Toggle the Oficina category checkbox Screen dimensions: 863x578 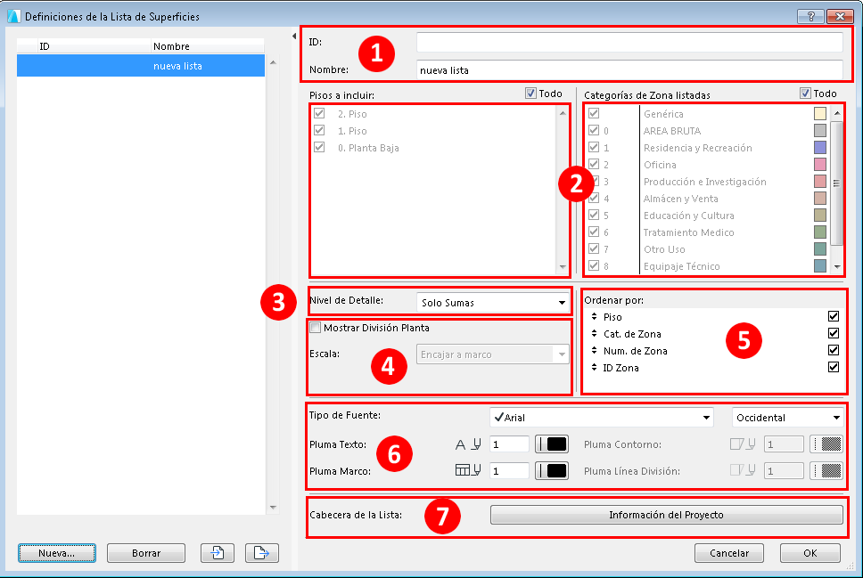coord(594,164)
